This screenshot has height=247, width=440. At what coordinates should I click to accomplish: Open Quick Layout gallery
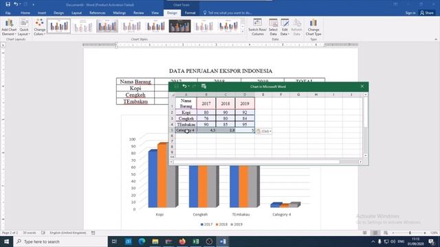[x=24, y=27]
